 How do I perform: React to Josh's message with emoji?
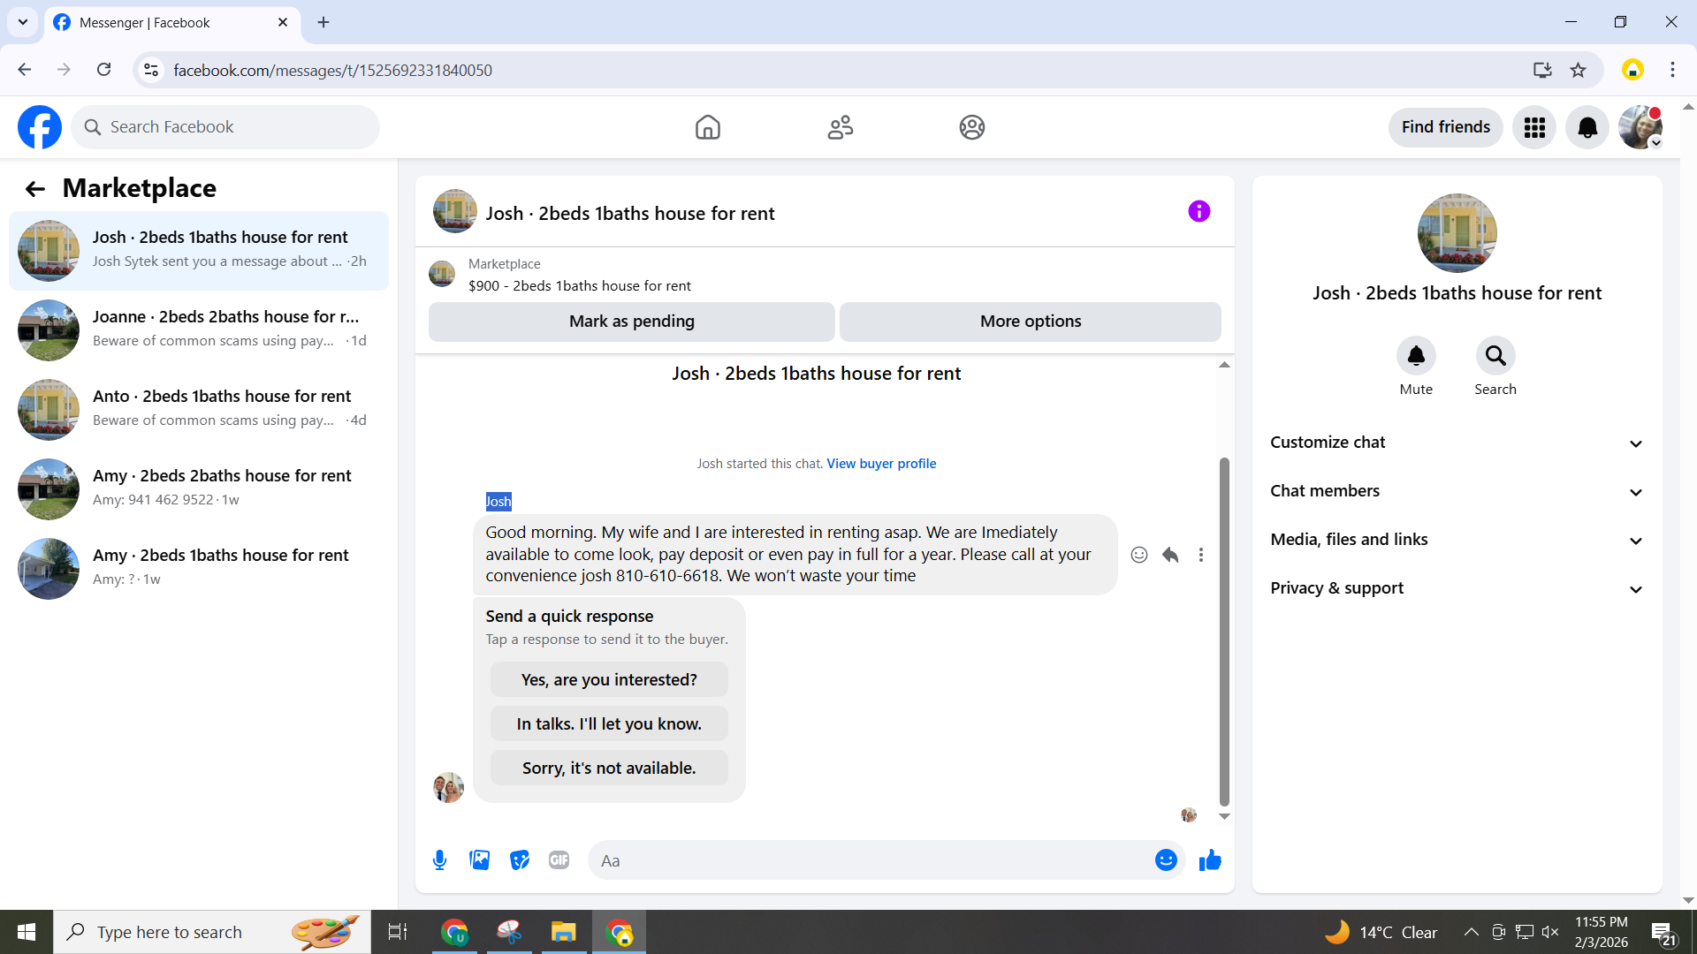[1139, 555]
